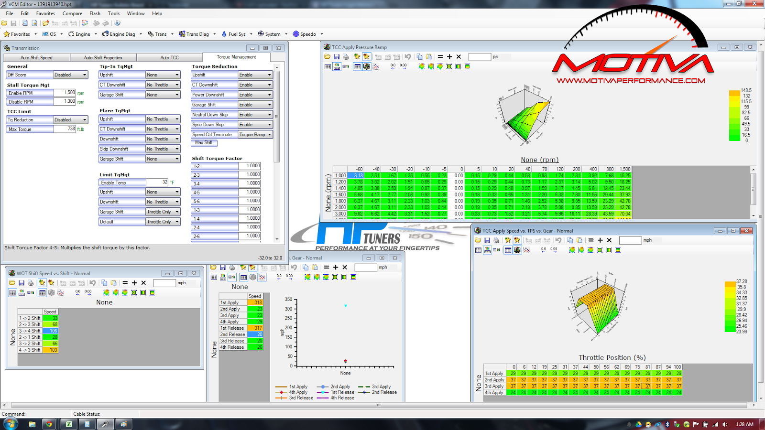Save the TCC Apply Speed vs. TPS table
The height and width of the screenshot is (430, 765).
[x=487, y=240]
